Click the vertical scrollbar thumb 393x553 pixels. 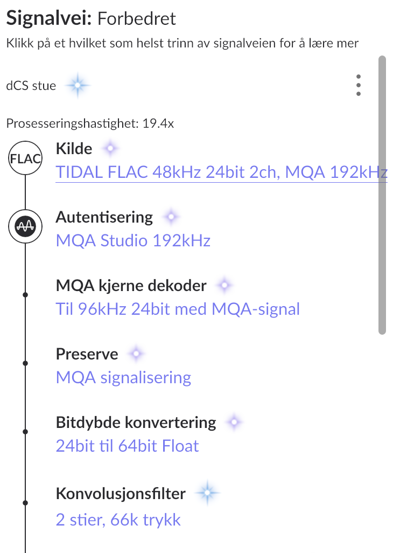[382, 194]
